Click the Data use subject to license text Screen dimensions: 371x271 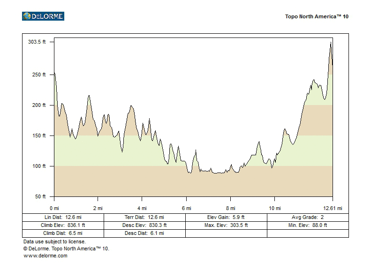[x=54, y=241]
